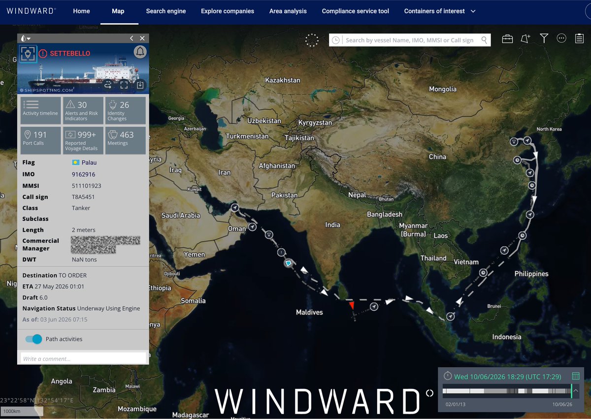Open the Explore companies tab
The image size is (591, 419).
(x=228, y=11)
